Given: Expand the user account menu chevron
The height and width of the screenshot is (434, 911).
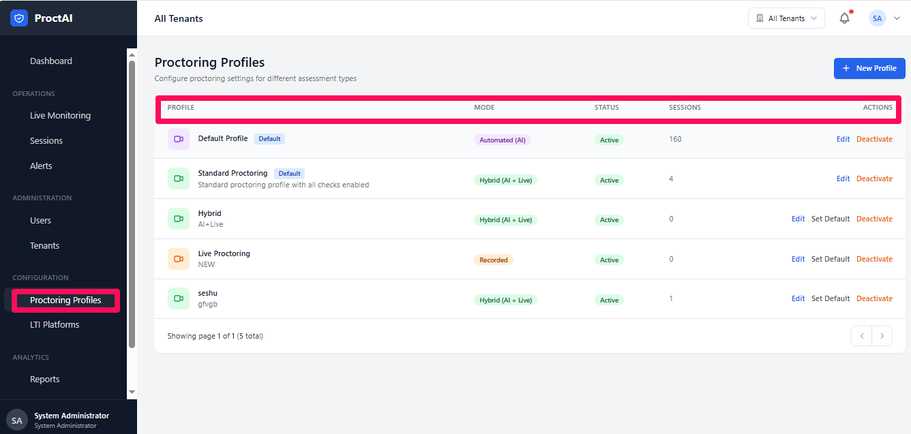Looking at the screenshot, I should click(x=897, y=18).
